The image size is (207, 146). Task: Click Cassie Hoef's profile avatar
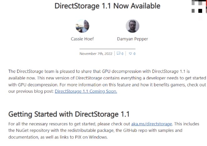pyautogui.click(x=82, y=26)
